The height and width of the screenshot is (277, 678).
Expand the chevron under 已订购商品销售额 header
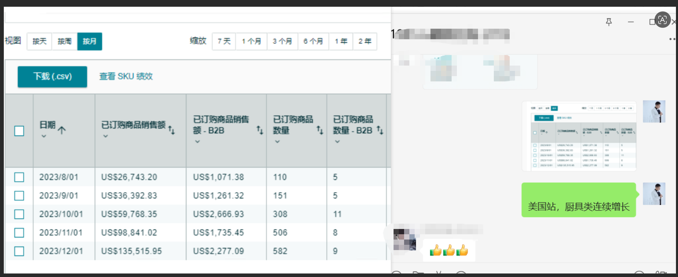106,136
